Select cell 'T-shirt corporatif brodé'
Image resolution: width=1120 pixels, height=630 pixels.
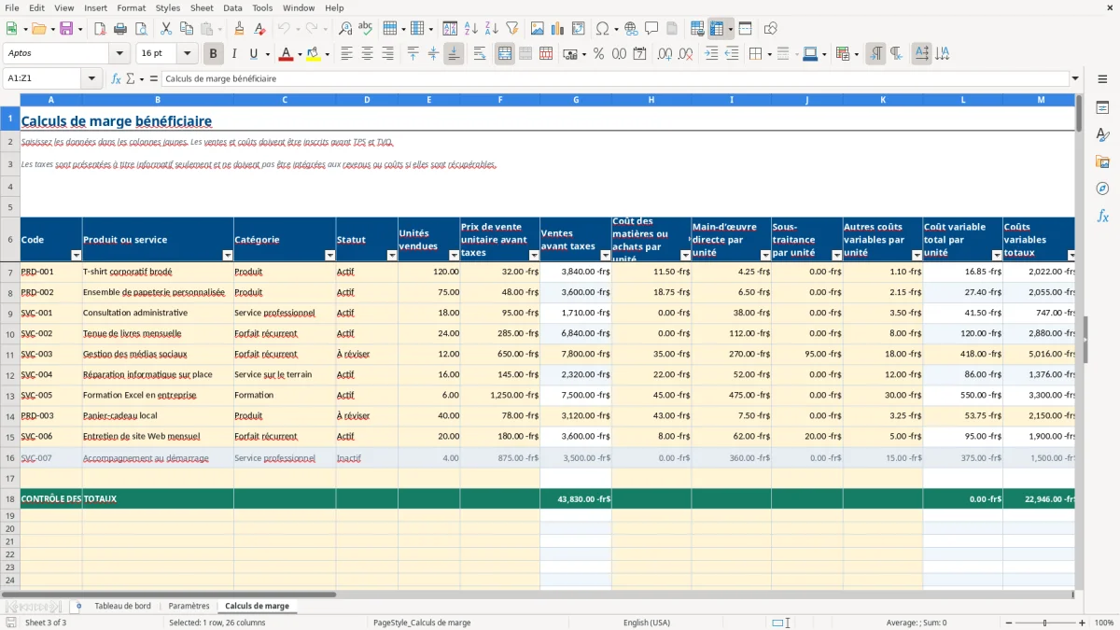[x=158, y=272]
